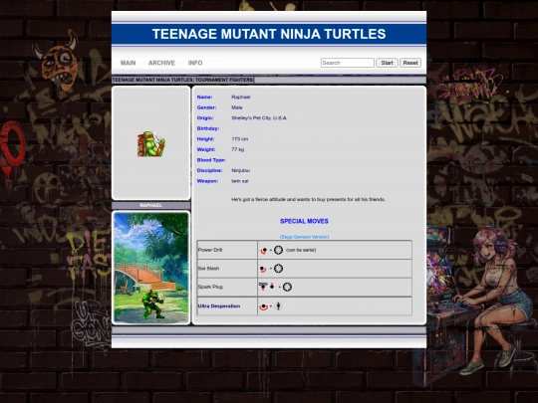Select the Spark Plug move name
The image size is (538, 403).
210,287
